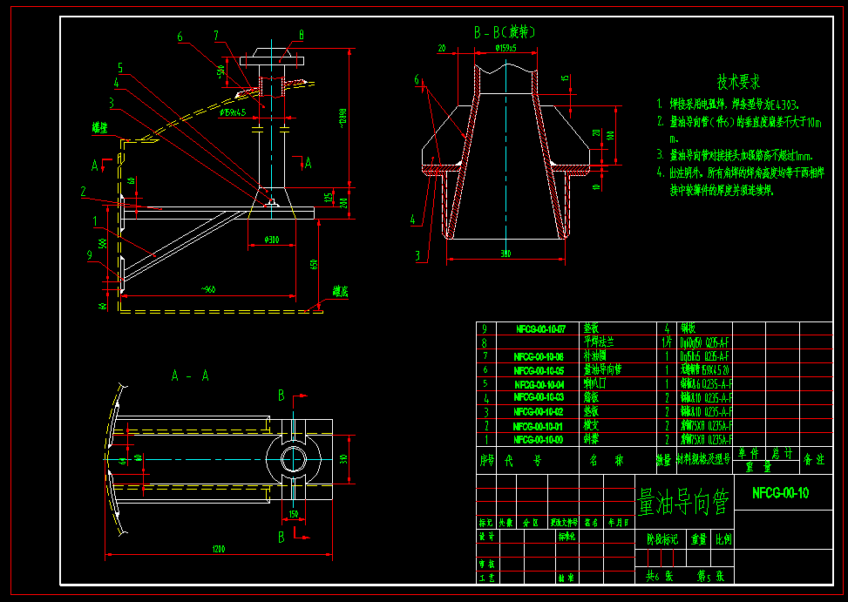
Task: Select part code NFCG-00-10-03 in the parts list
Action: pyautogui.click(x=539, y=397)
